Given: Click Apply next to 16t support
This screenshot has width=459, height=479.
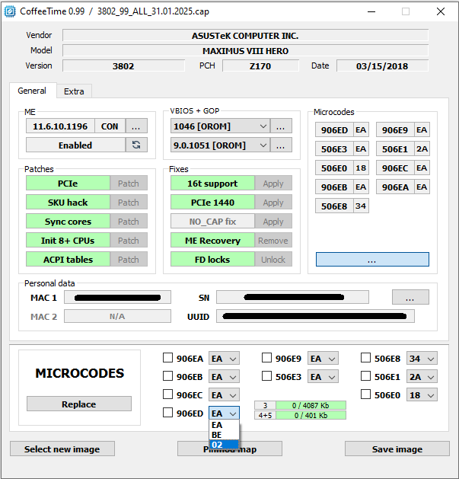Looking at the screenshot, I should [273, 183].
